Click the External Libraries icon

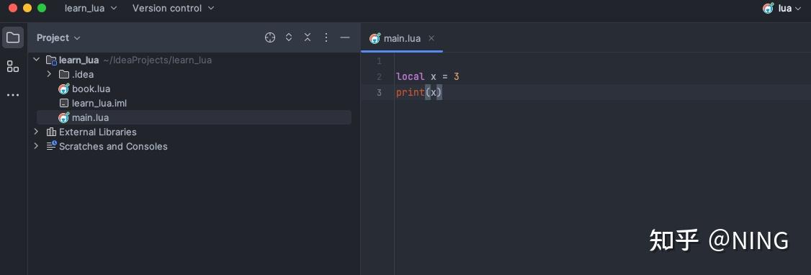[51, 132]
